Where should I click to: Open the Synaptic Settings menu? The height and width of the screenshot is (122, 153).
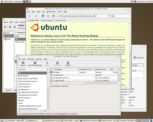[x=39, y=59]
